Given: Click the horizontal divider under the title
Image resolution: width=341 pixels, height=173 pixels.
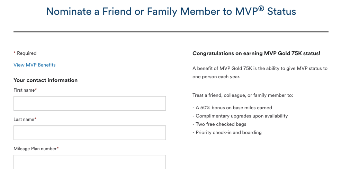Looking at the screenshot, I should click(x=171, y=32).
